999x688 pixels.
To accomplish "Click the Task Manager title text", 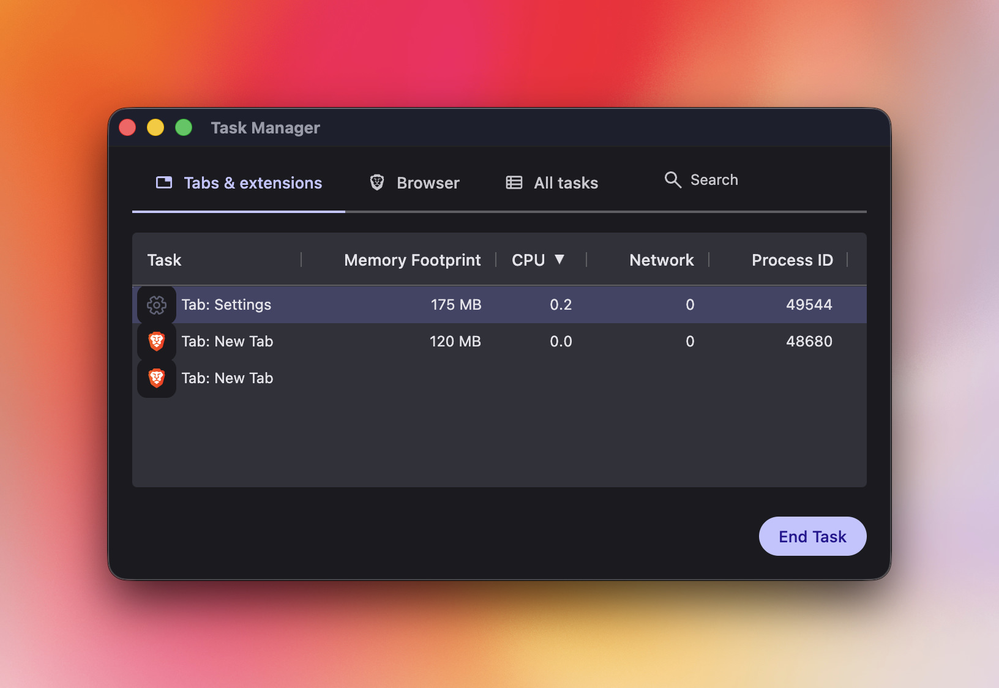I will pos(265,127).
